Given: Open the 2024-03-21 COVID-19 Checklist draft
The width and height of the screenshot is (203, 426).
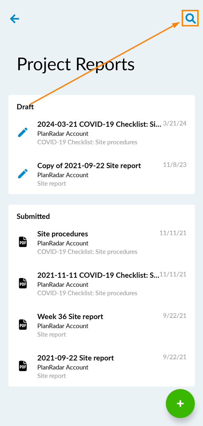Looking at the screenshot, I should [x=99, y=124].
